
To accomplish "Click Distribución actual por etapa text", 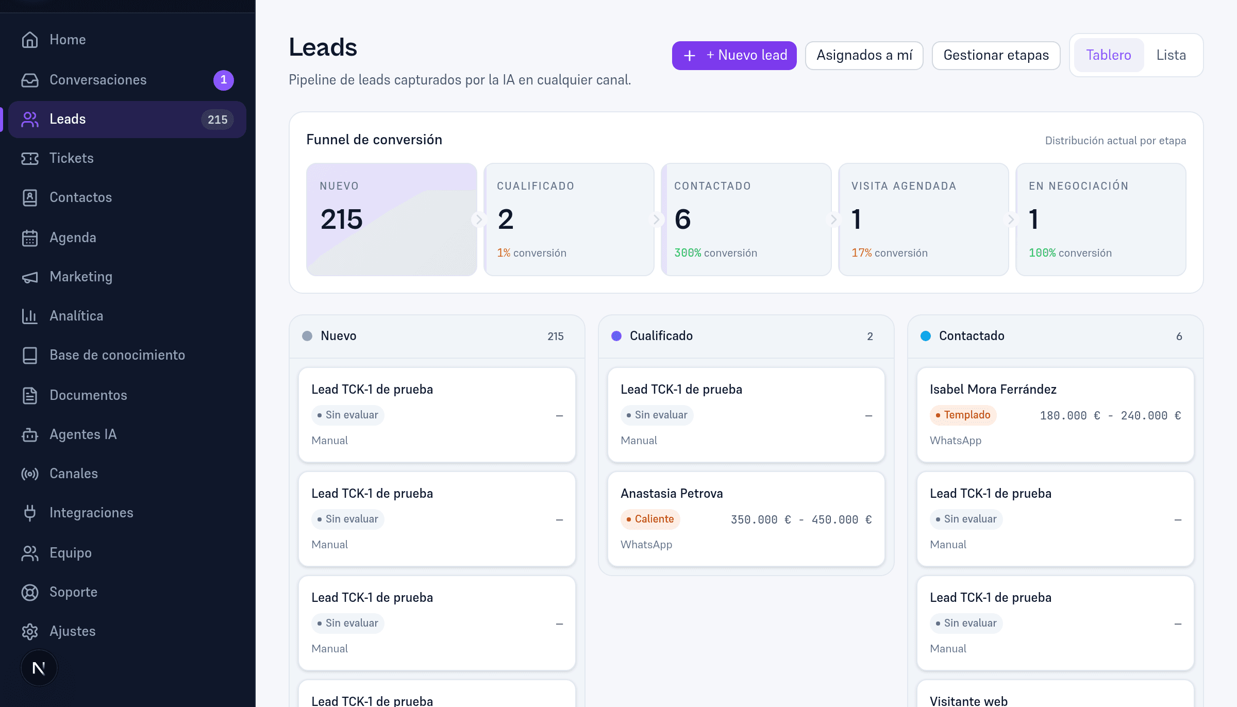I will point(1115,141).
